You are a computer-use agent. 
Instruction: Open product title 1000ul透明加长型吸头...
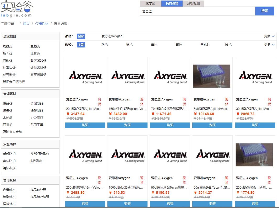126,188
